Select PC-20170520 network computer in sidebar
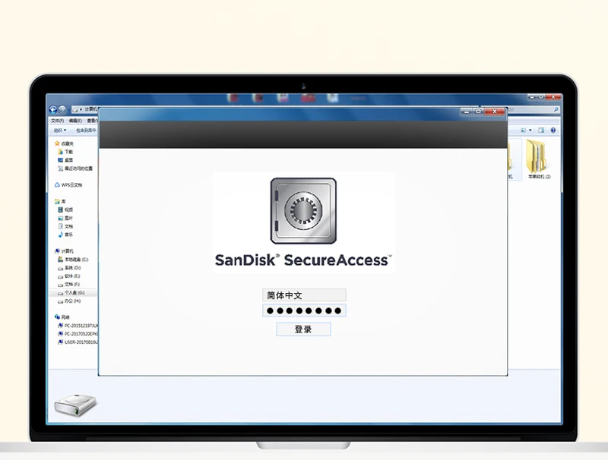The height and width of the screenshot is (460, 608). (x=78, y=334)
